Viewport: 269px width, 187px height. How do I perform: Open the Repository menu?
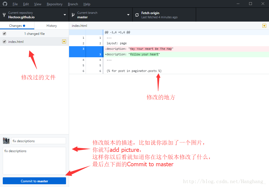[x=55, y=4]
